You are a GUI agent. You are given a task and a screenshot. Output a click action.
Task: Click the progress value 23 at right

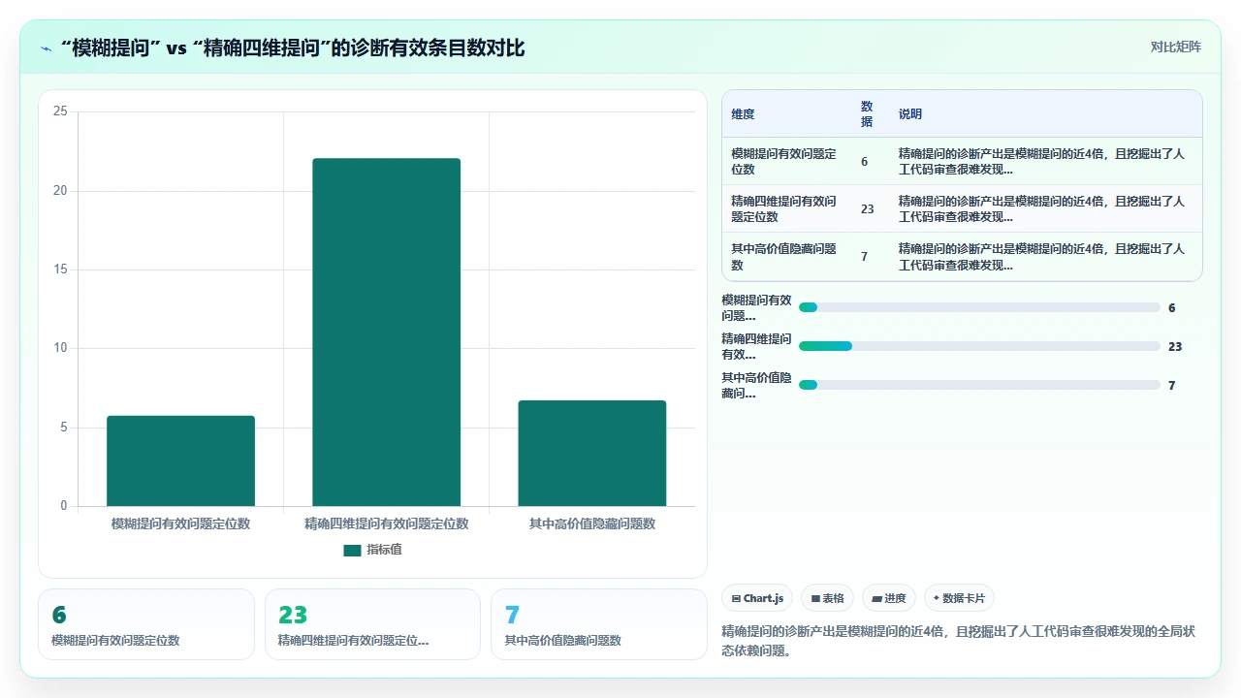1175,346
